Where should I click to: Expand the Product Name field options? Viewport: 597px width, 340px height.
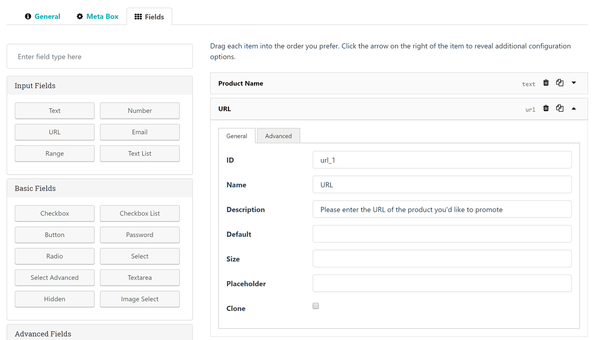574,83
